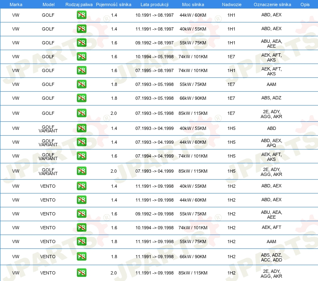
Task: Click fuel icon for Vento 1.6 55kW row
Action: pos(81,213)
